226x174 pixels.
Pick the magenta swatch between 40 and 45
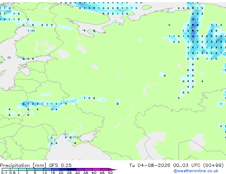pyautogui.click(x=97, y=169)
